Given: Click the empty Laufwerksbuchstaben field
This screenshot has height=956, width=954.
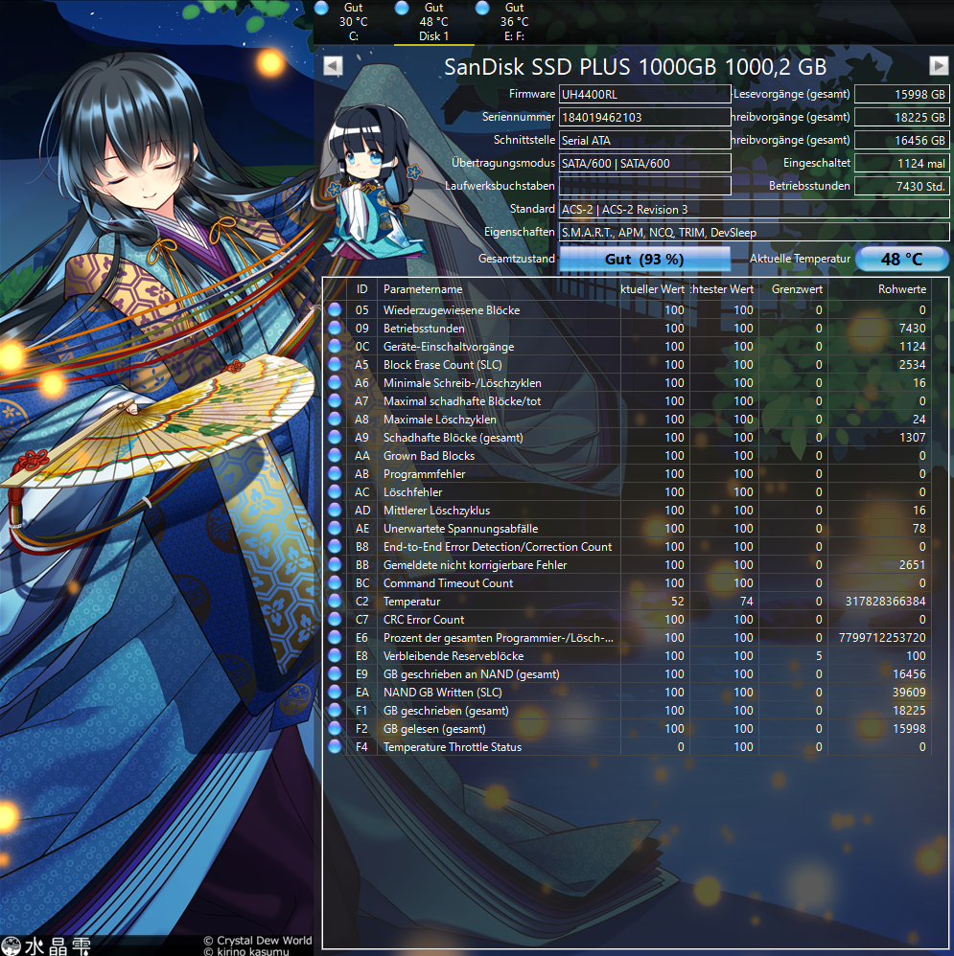Looking at the screenshot, I should tap(645, 186).
